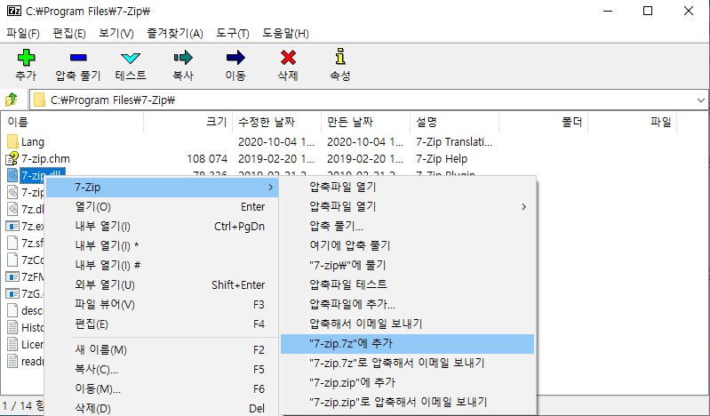Viewport: 710px width, 416px height.
Task: Choose 압축해서 이메일 보내기 option
Action: (408, 324)
